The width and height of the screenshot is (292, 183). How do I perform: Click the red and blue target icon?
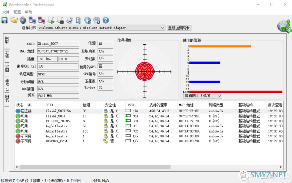point(23,20)
